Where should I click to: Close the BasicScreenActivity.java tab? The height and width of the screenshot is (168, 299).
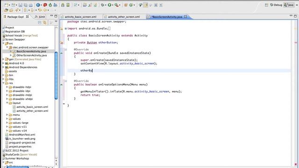click(185, 17)
